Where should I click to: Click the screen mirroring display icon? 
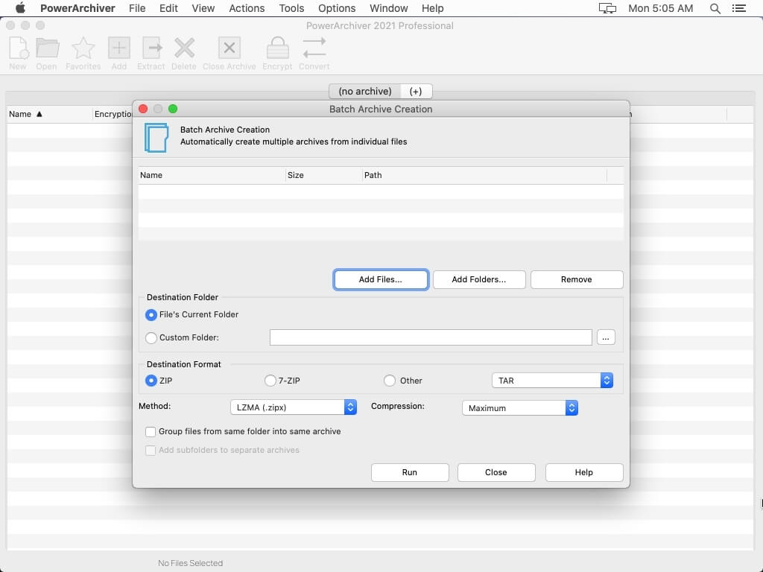607,8
